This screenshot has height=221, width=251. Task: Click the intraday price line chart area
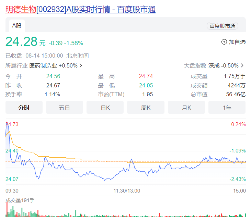click(x=125, y=154)
